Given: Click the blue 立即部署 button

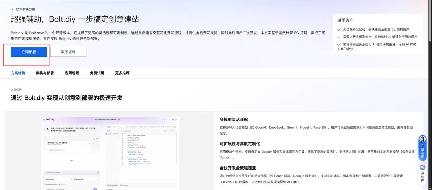Looking at the screenshot, I should [x=29, y=52].
